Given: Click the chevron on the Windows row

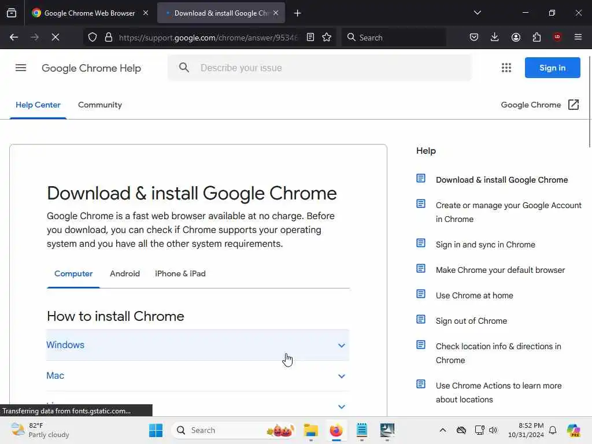Looking at the screenshot, I should coord(341,346).
